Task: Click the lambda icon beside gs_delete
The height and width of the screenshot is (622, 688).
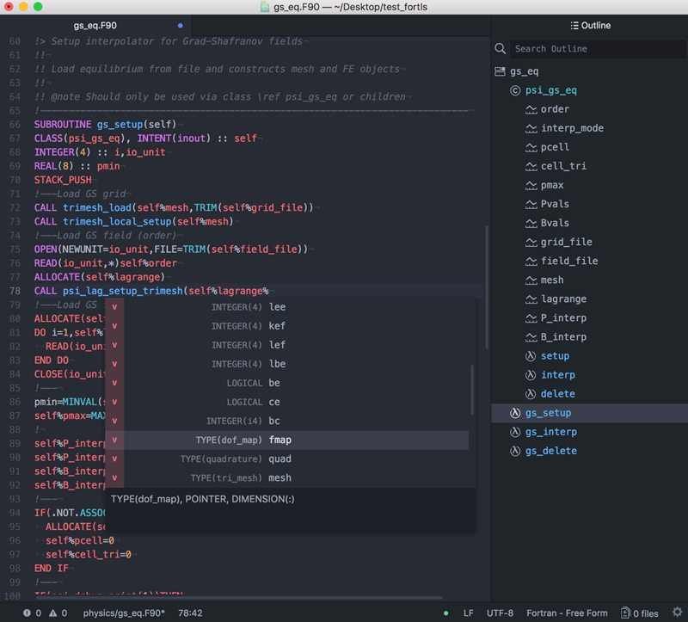Action: [515, 451]
